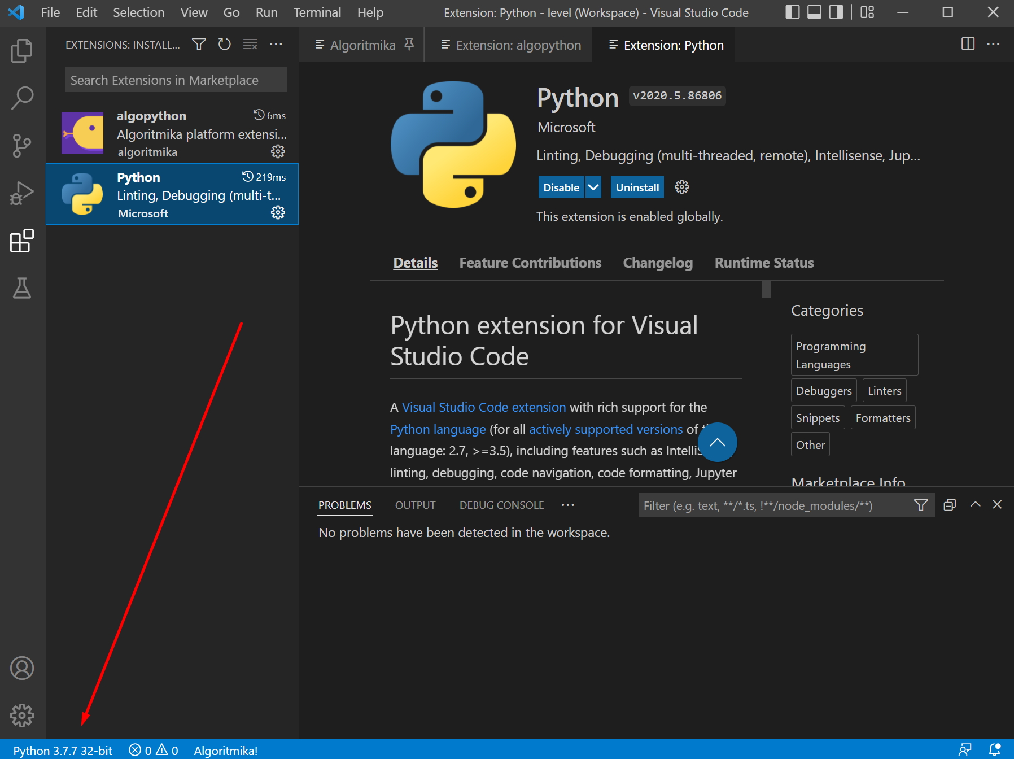Click the gear next to Uninstall button
Screen dimensions: 1014x759
[x=682, y=187]
